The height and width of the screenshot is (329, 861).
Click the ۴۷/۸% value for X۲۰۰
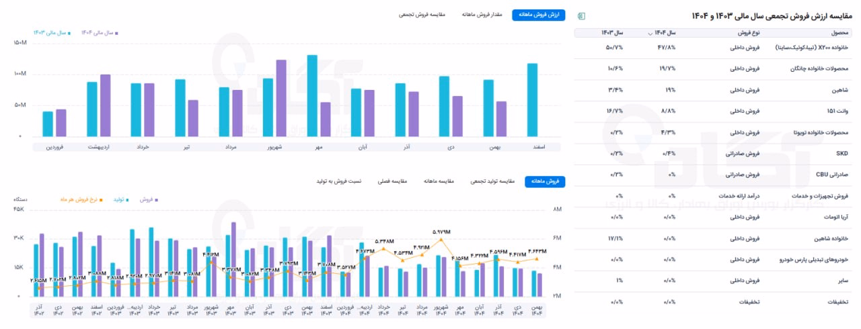tap(666, 48)
